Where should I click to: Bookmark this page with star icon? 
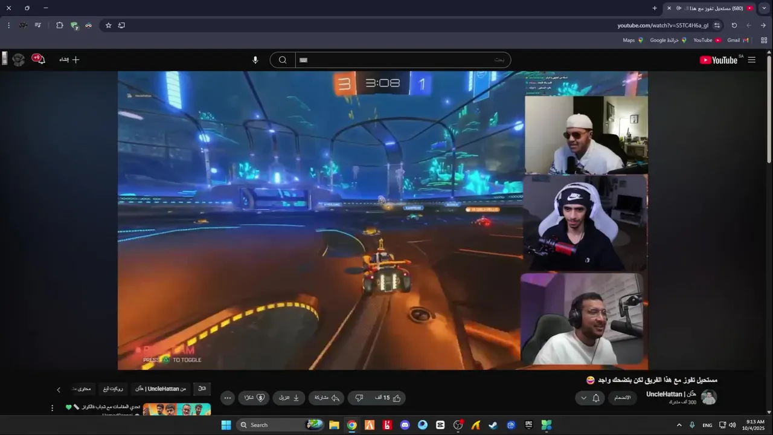(x=109, y=25)
